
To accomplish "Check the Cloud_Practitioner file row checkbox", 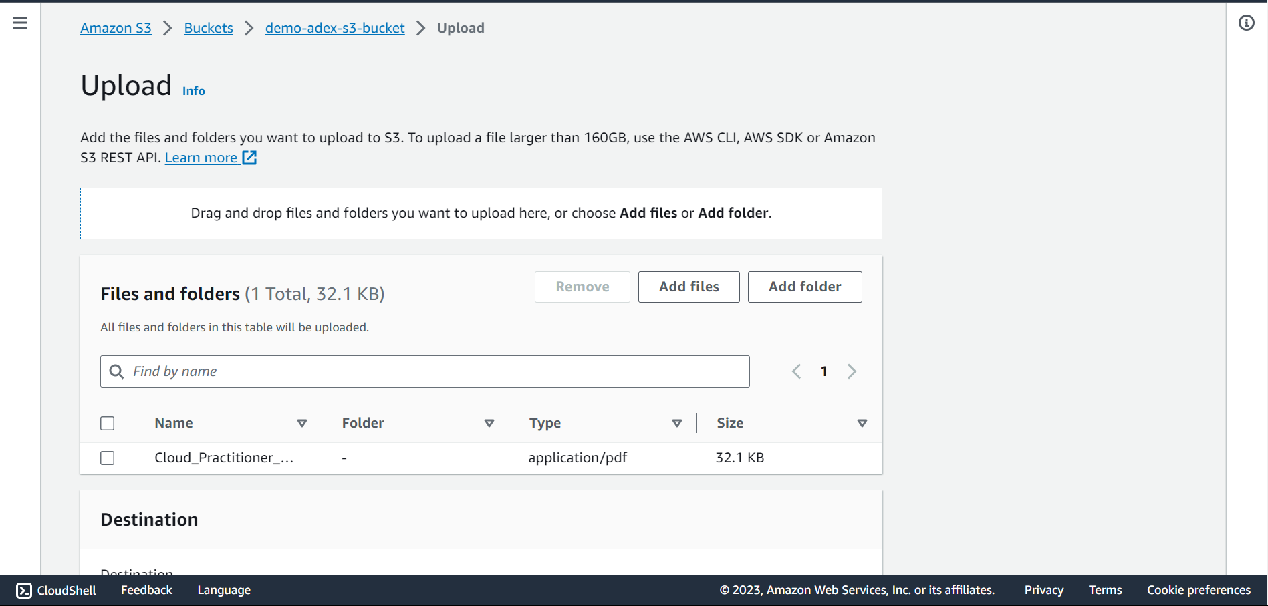I will [x=108, y=458].
